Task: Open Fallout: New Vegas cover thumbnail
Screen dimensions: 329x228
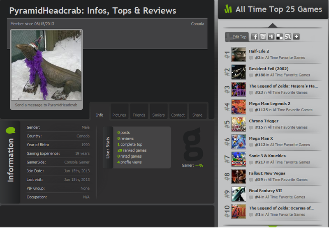Action: click(239, 177)
